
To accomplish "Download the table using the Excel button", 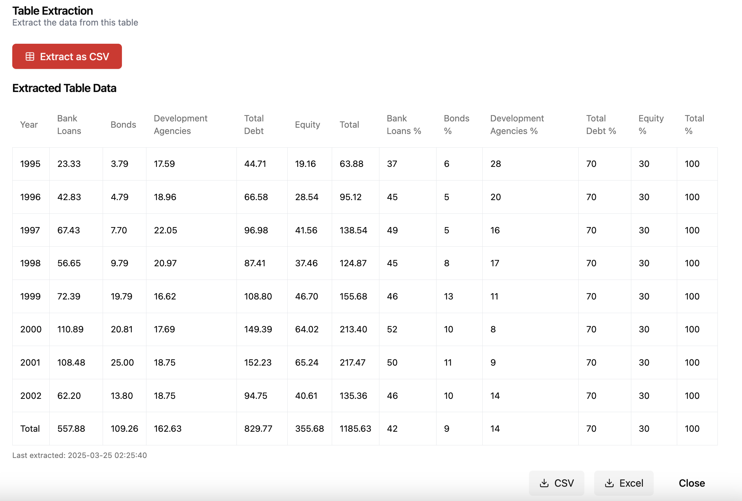I will 624,483.
